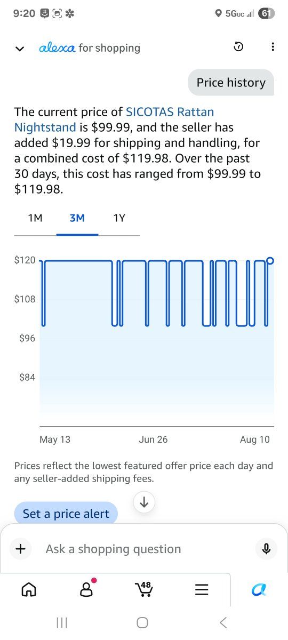The width and height of the screenshot is (288, 640).
Task: Tap the plus icon beside the question field
Action: click(21, 548)
